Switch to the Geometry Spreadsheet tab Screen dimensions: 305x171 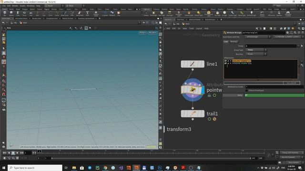click(86, 19)
